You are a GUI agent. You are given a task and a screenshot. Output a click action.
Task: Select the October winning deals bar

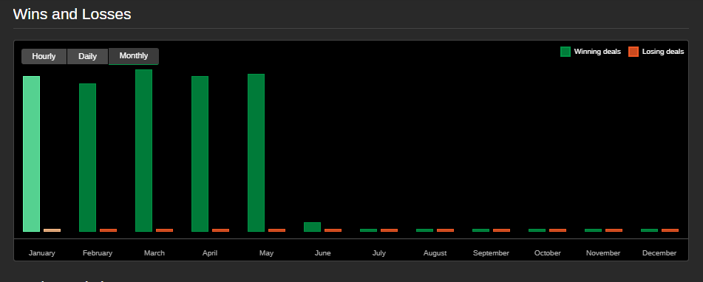click(537, 230)
